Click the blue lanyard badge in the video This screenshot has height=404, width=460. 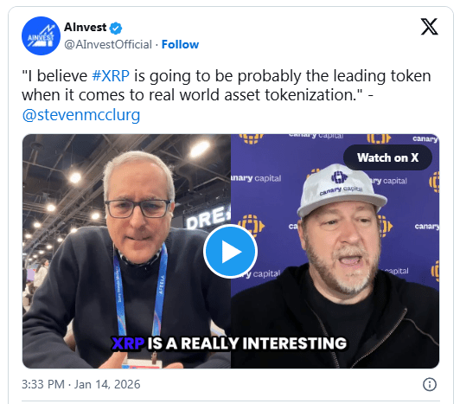(x=141, y=293)
